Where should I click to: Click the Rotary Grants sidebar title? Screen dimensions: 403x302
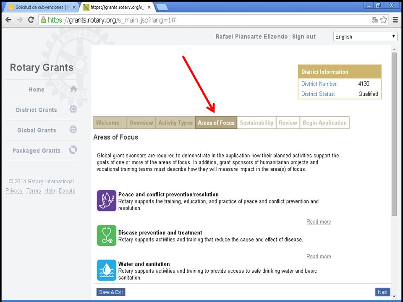click(42, 67)
